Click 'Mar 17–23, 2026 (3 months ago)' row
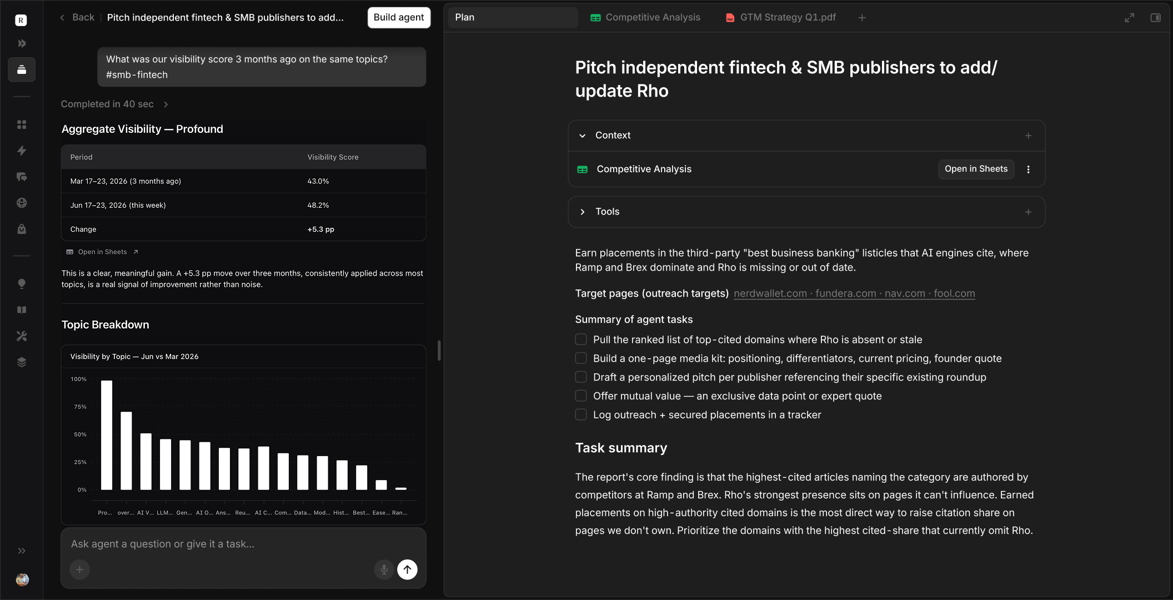The image size is (1173, 600). (x=243, y=182)
